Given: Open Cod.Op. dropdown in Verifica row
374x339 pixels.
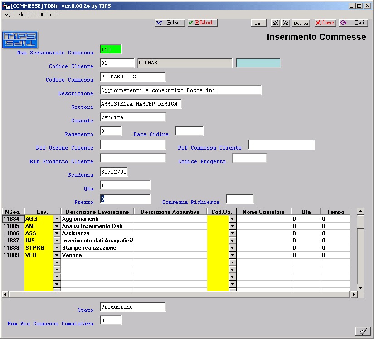Looking at the screenshot, I should tap(232, 255).
